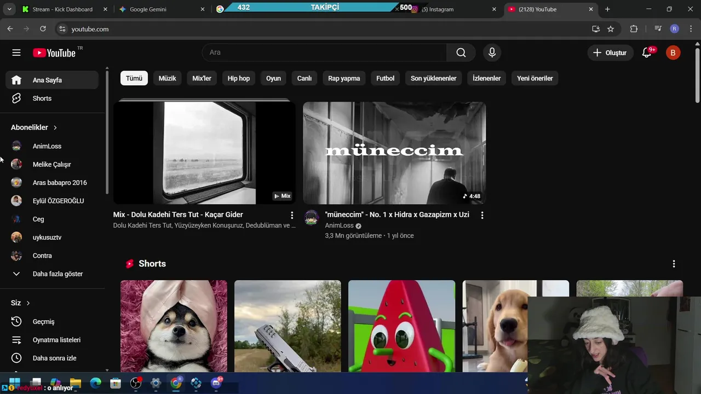Open Settings gear from taskbar
The height and width of the screenshot is (394, 701).
tap(156, 384)
